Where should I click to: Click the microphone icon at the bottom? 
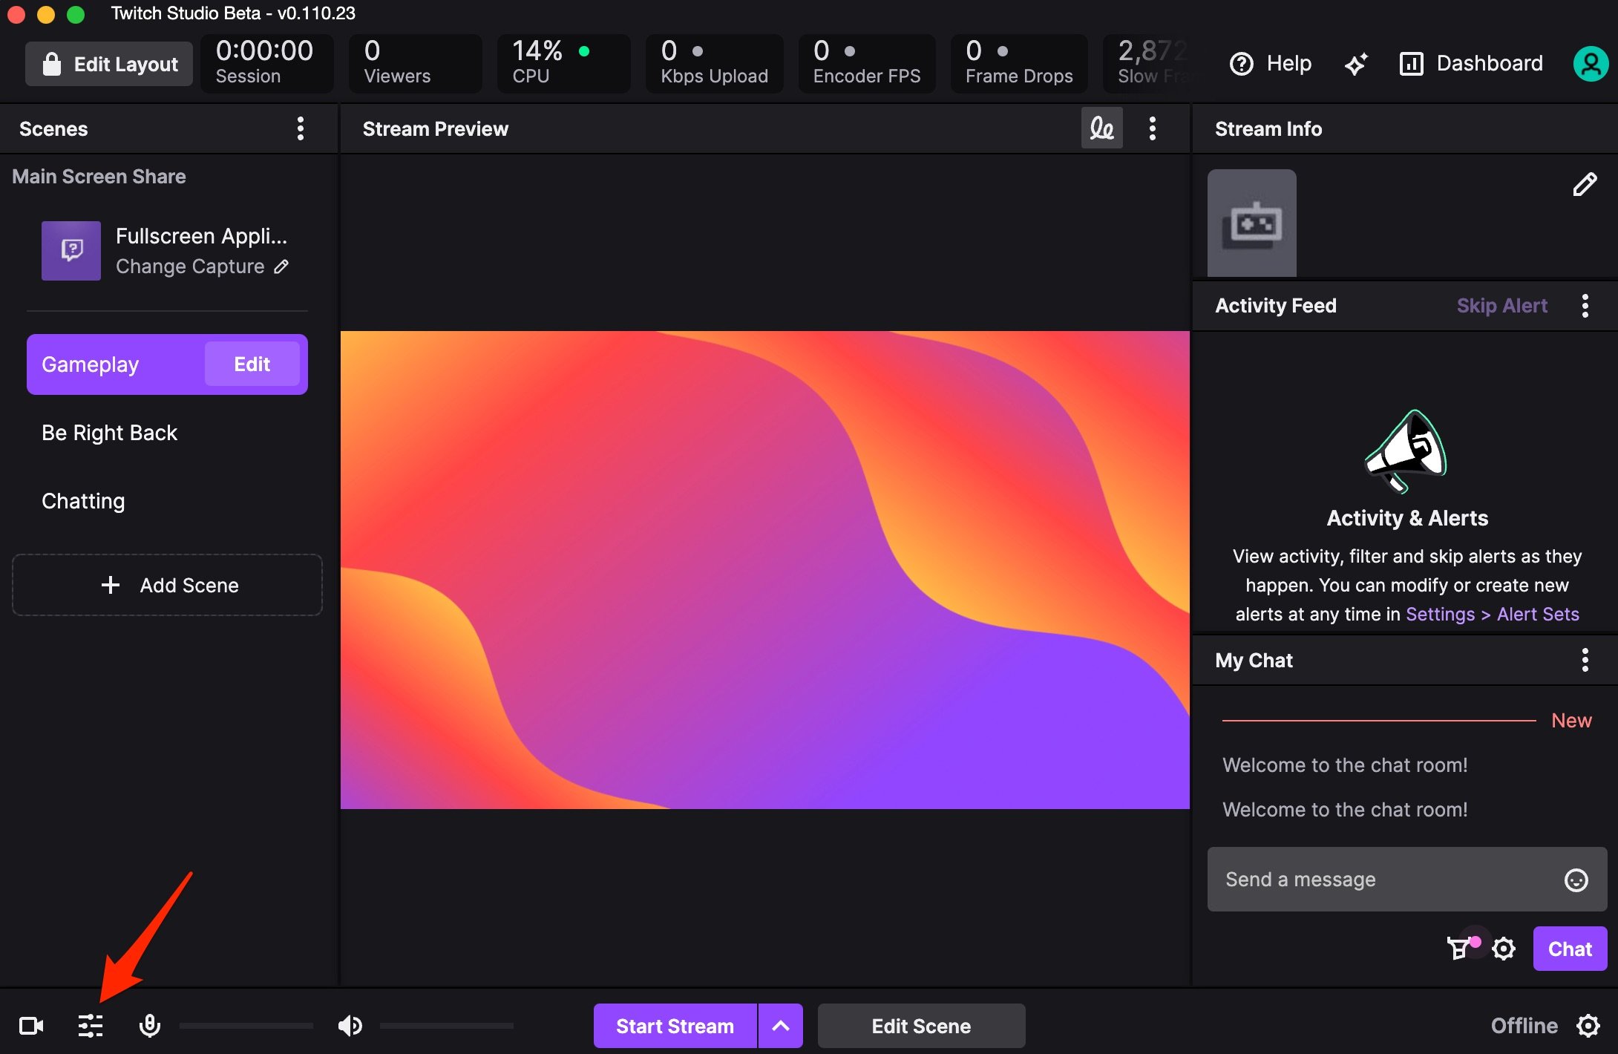(x=149, y=1026)
